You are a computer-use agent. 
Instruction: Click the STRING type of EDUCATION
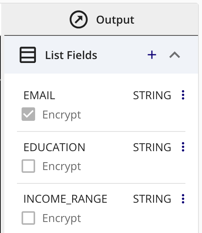pyautogui.click(x=152, y=147)
